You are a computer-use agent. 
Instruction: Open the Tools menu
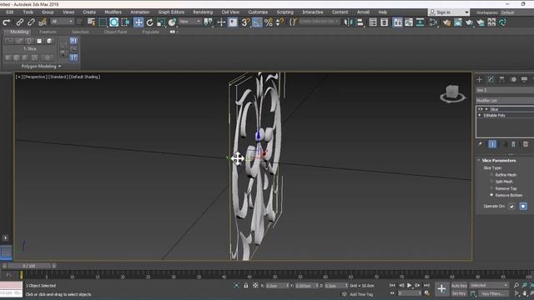click(28, 12)
